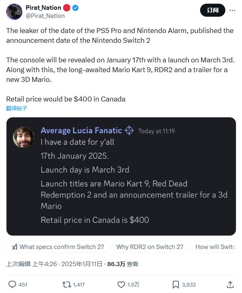This screenshot has height=293, width=242.
Task: Click the Pirat_Nation display name
Action: (44, 8)
